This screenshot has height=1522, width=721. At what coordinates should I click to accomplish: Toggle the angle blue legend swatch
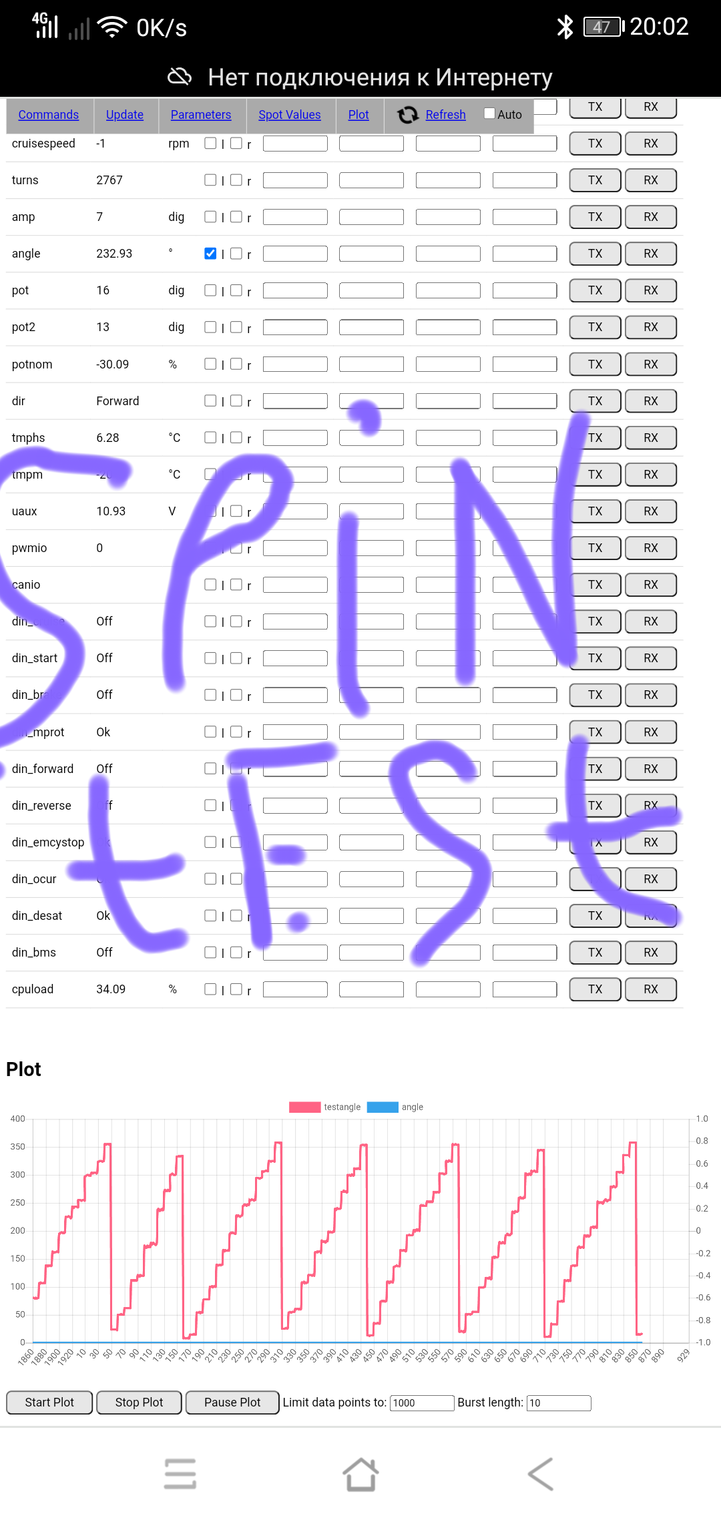pyautogui.click(x=383, y=1107)
